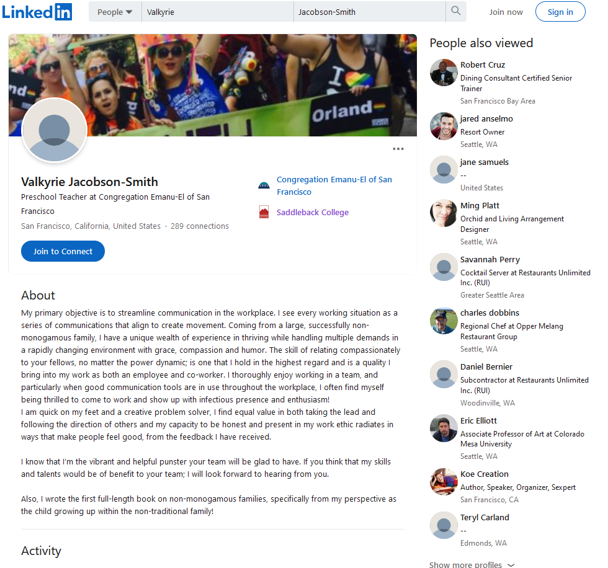Expand Show more profiles
The width and height of the screenshot is (608, 568).
click(x=472, y=564)
